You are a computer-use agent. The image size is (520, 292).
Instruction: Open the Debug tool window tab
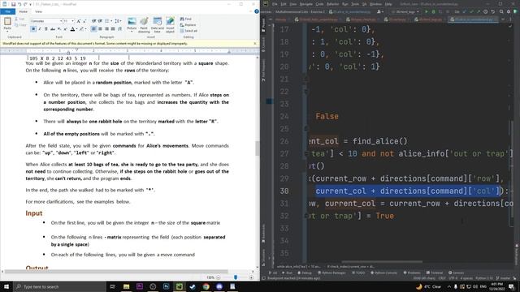(305, 273)
